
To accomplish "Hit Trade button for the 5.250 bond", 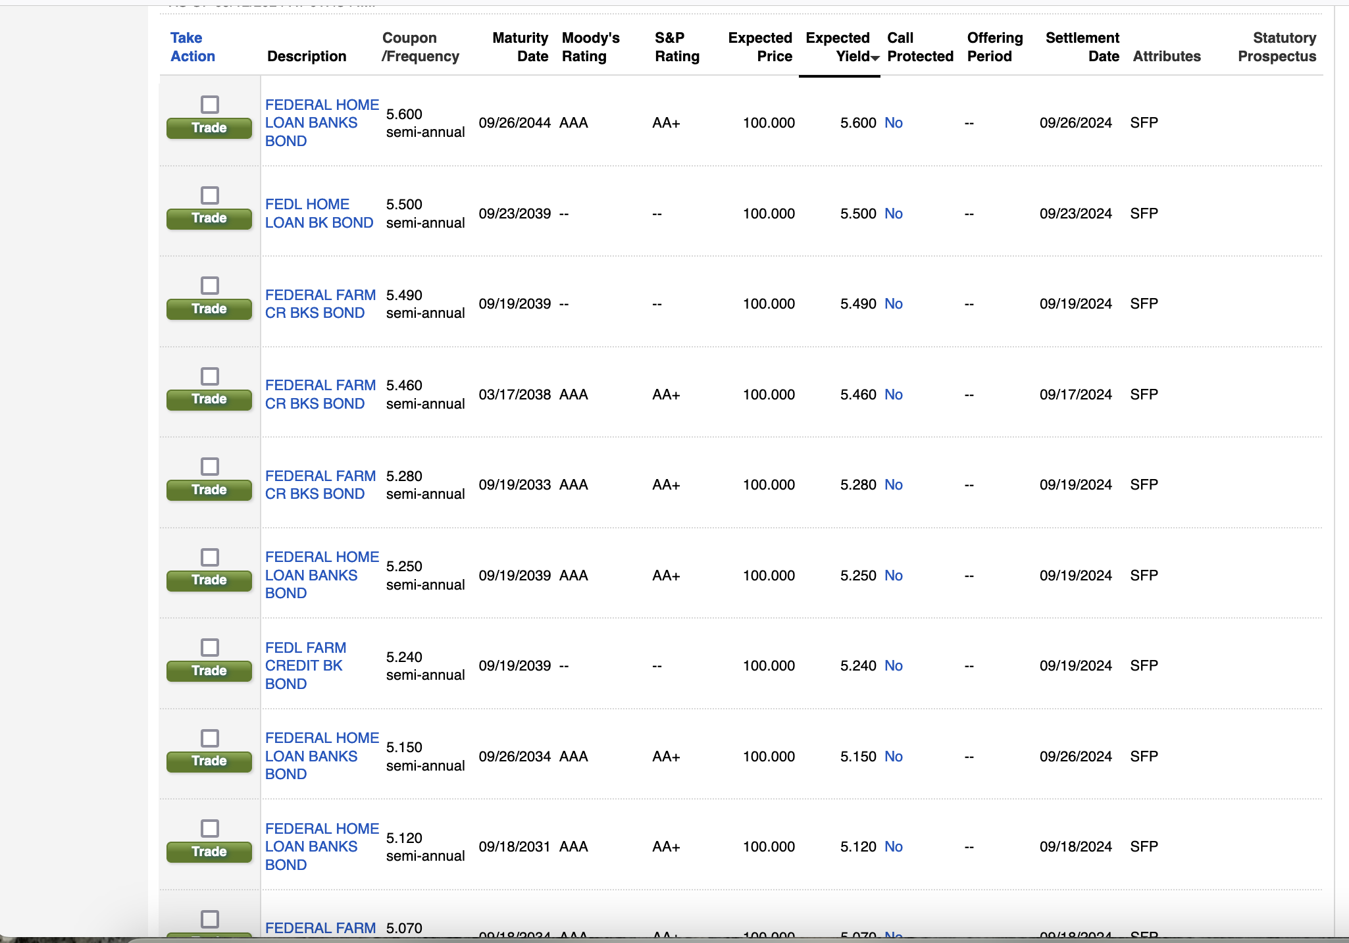I will pos(209,580).
